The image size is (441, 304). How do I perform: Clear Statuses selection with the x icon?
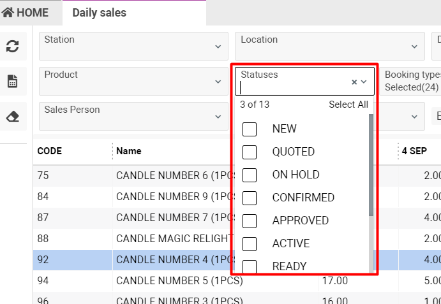click(354, 82)
